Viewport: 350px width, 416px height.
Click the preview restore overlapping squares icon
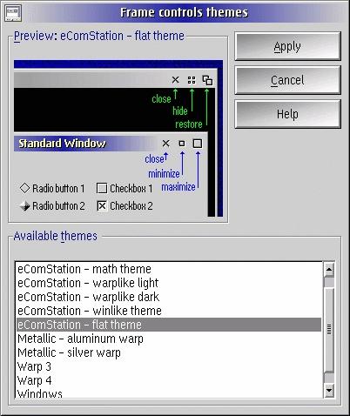pyautogui.click(x=207, y=80)
